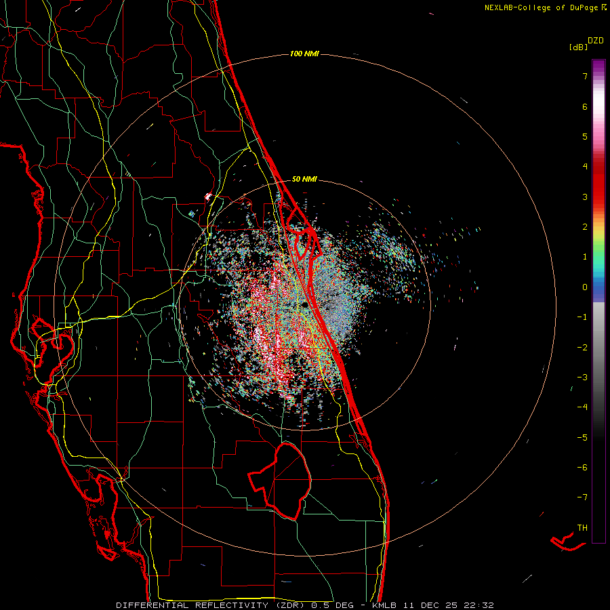Click the 2 dB mark on the scale
The width and height of the screenshot is (610, 610).
click(585, 227)
